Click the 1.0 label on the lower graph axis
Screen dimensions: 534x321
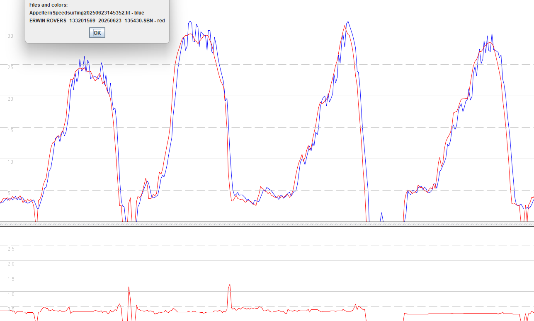pyautogui.click(x=11, y=294)
